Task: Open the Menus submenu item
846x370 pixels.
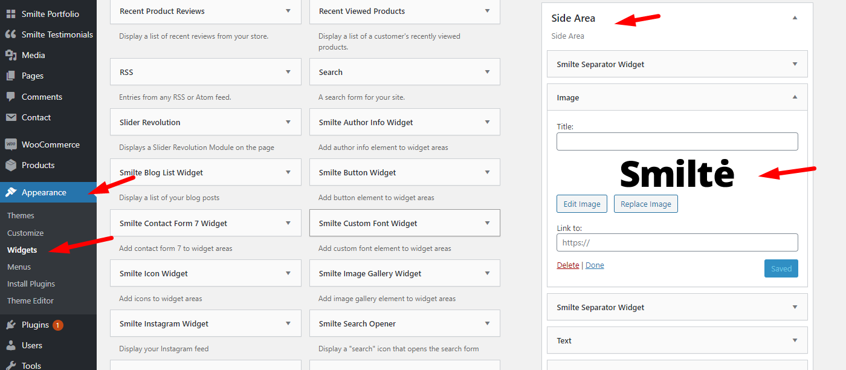Action: coord(19,267)
